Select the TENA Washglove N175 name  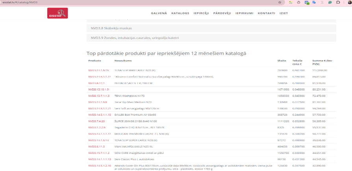coord(130,96)
